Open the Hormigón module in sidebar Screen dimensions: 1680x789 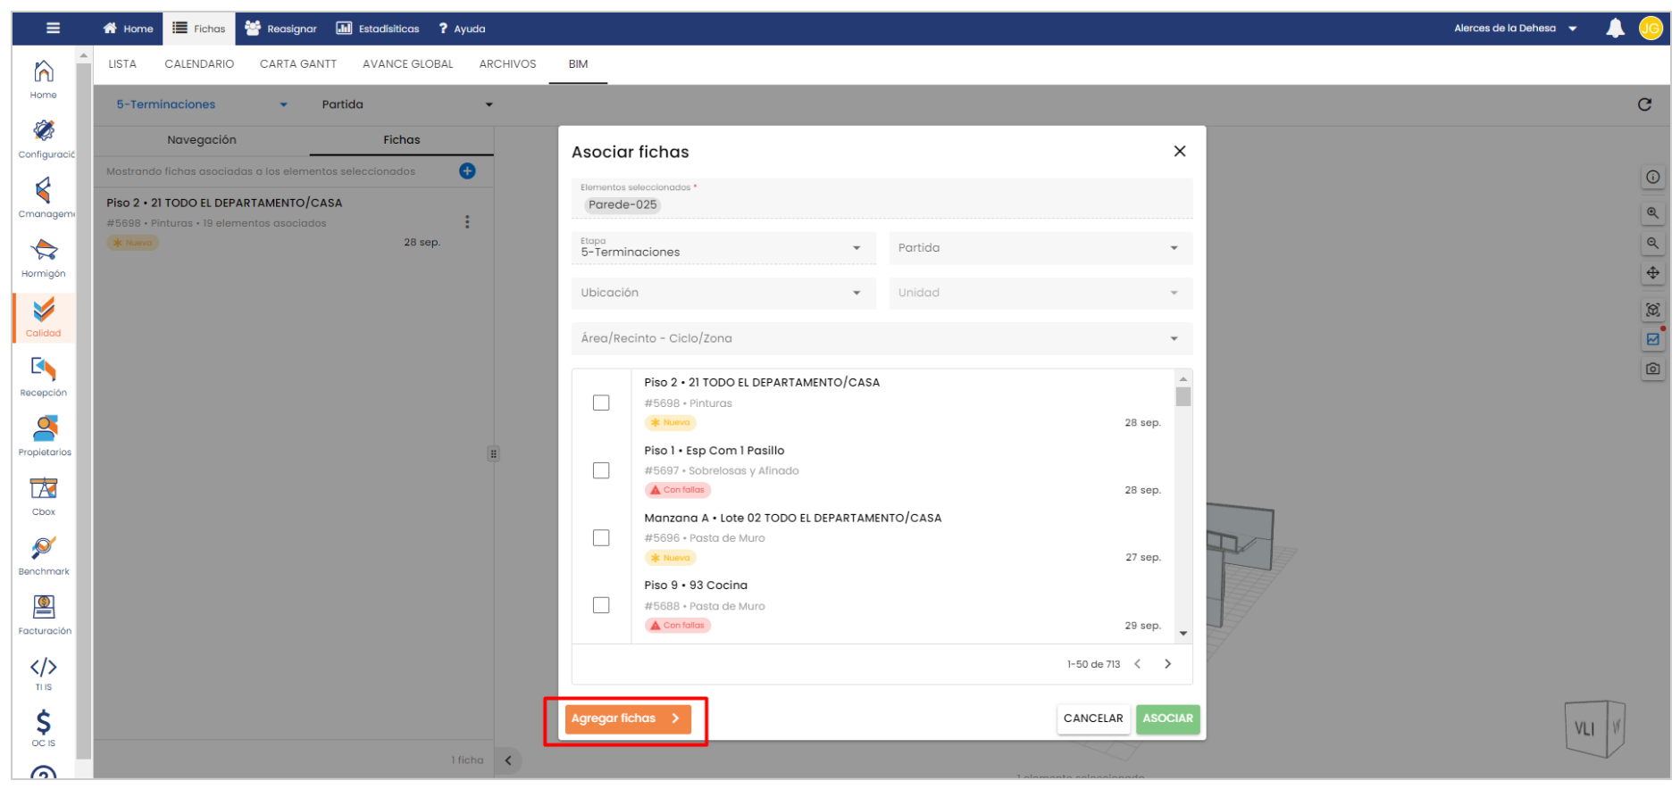(x=44, y=257)
